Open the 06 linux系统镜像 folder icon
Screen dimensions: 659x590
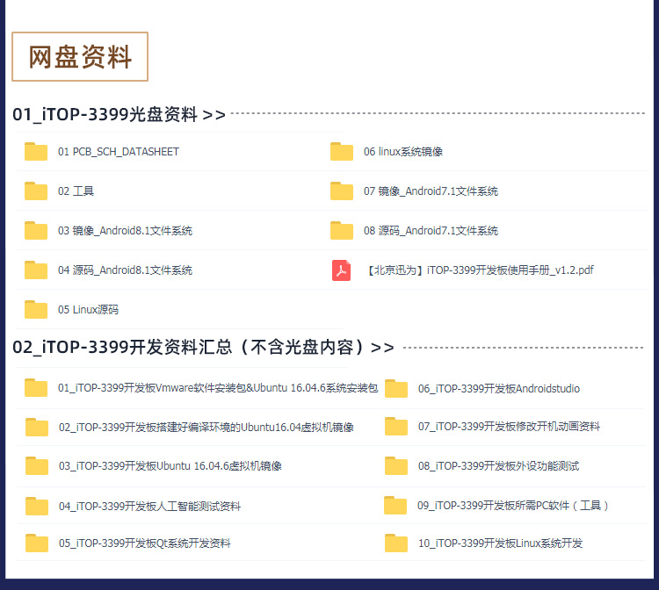click(342, 151)
